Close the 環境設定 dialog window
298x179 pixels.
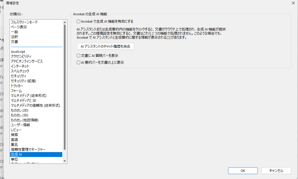[292, 3]
